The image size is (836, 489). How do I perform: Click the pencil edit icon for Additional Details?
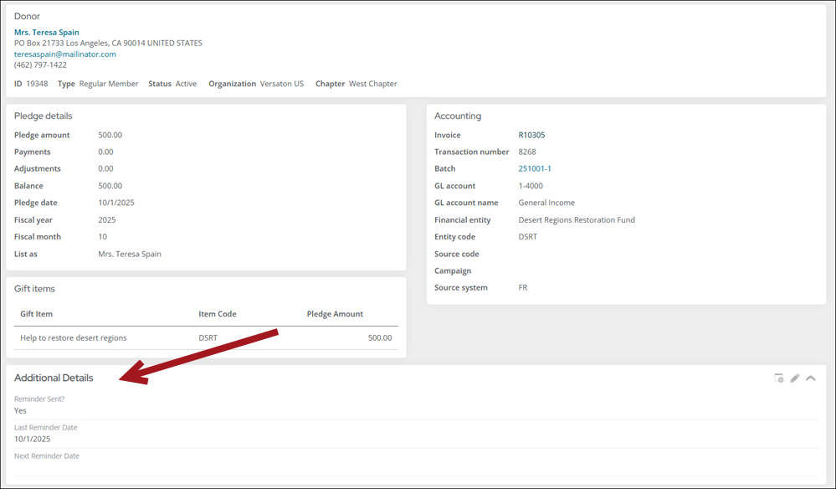(x=795, y=378)
